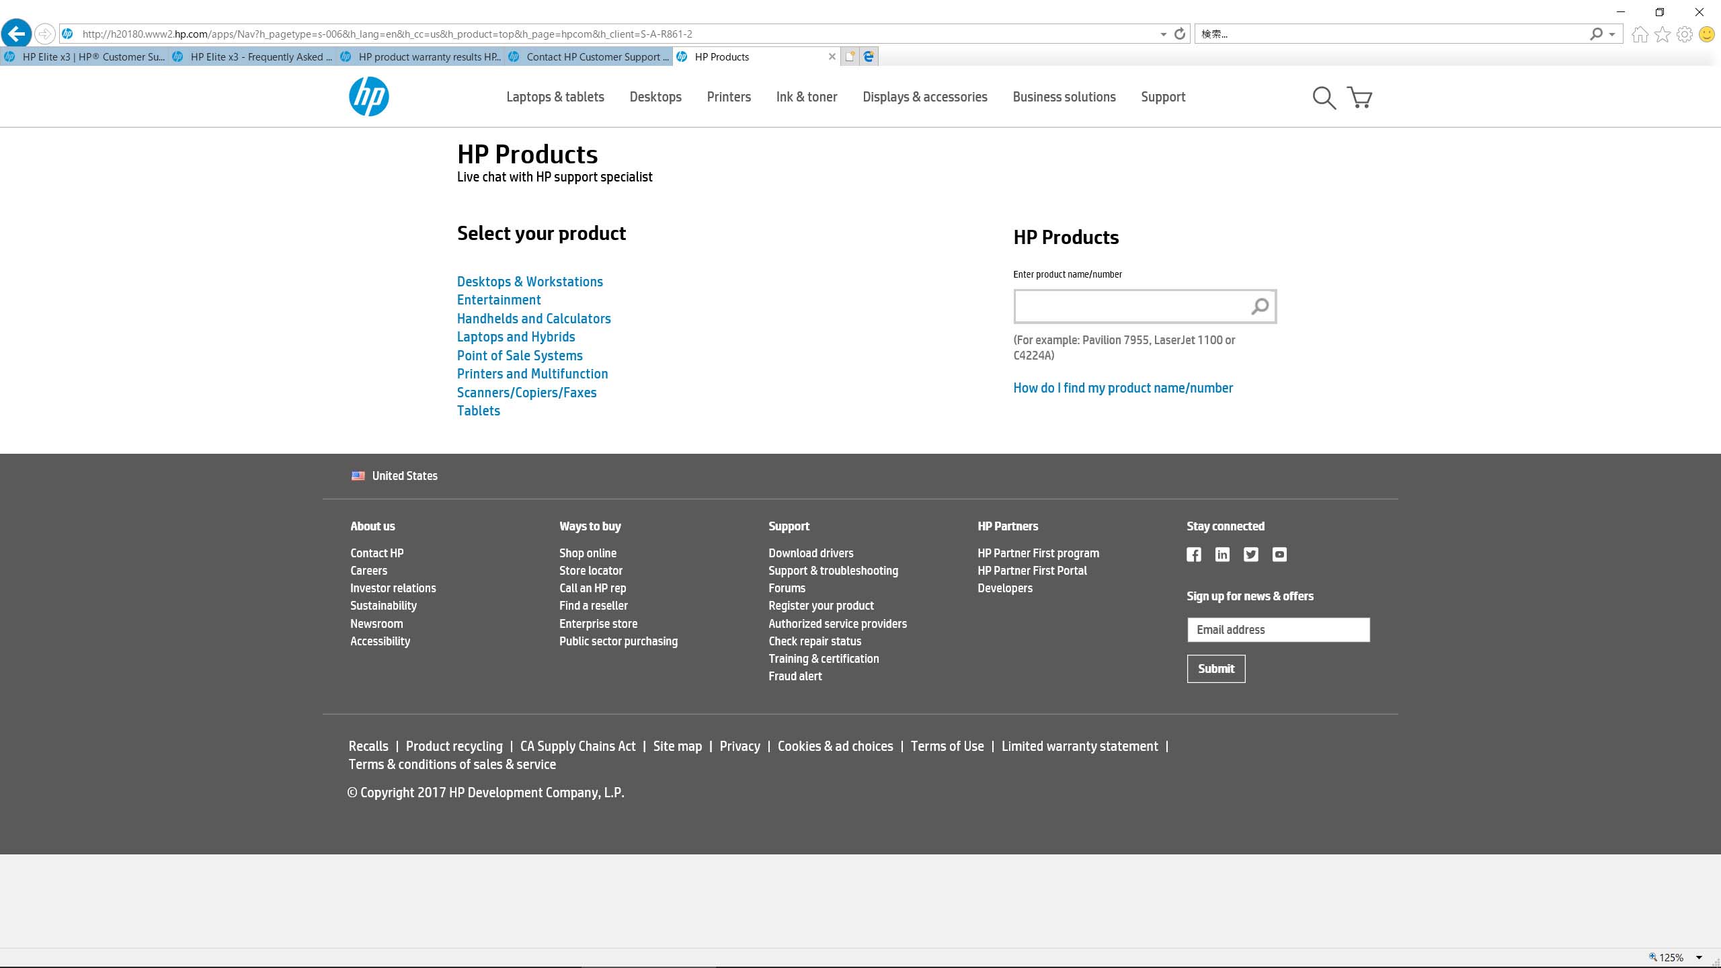Open Desktops menu
1721x968 pixels.
pos(655,97)
